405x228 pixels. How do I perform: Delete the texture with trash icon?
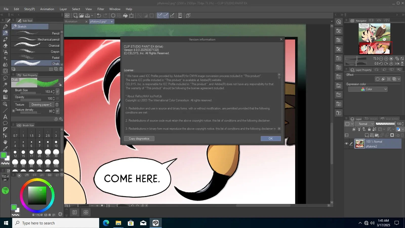pos(57,105)
